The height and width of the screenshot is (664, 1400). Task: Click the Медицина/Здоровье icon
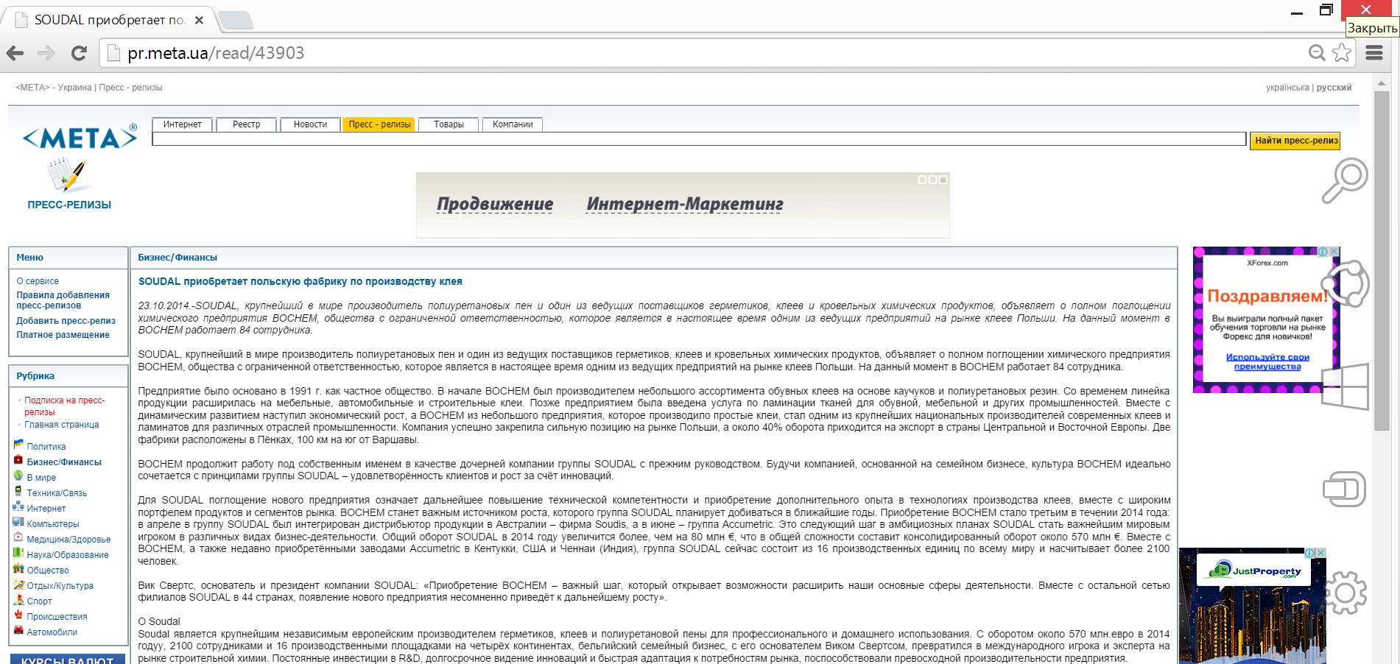pyautogui.click(x=18, y=537)
